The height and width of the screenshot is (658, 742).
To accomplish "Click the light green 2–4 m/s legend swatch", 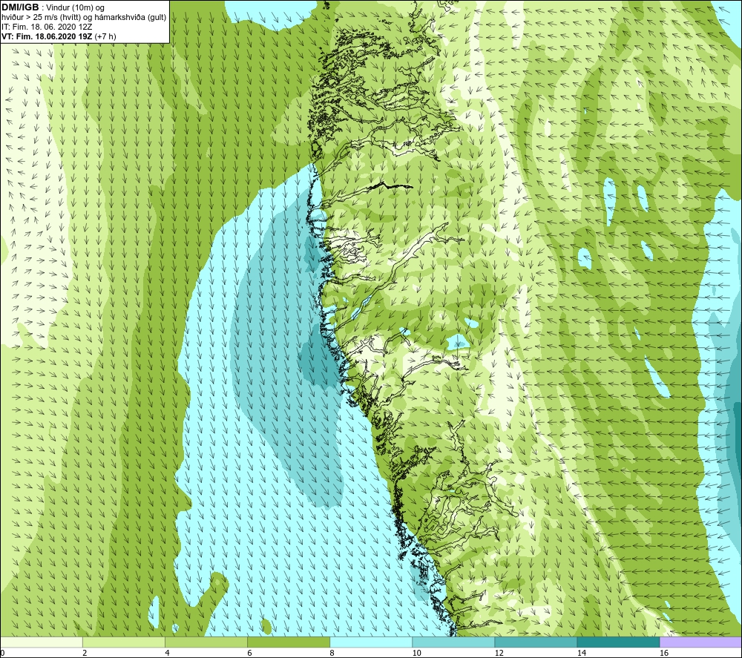I will pyautogui.click(x=124, y=642).
